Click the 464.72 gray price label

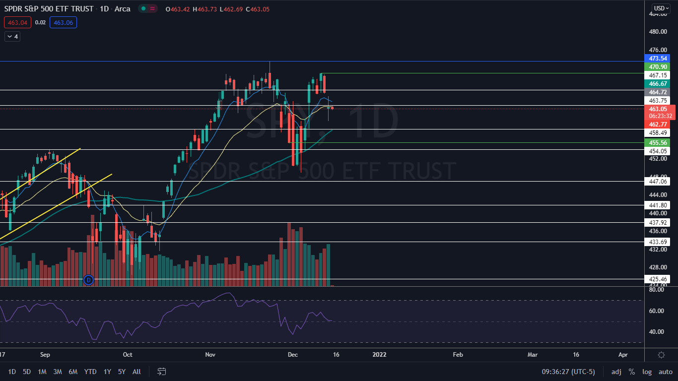[658, 92]
